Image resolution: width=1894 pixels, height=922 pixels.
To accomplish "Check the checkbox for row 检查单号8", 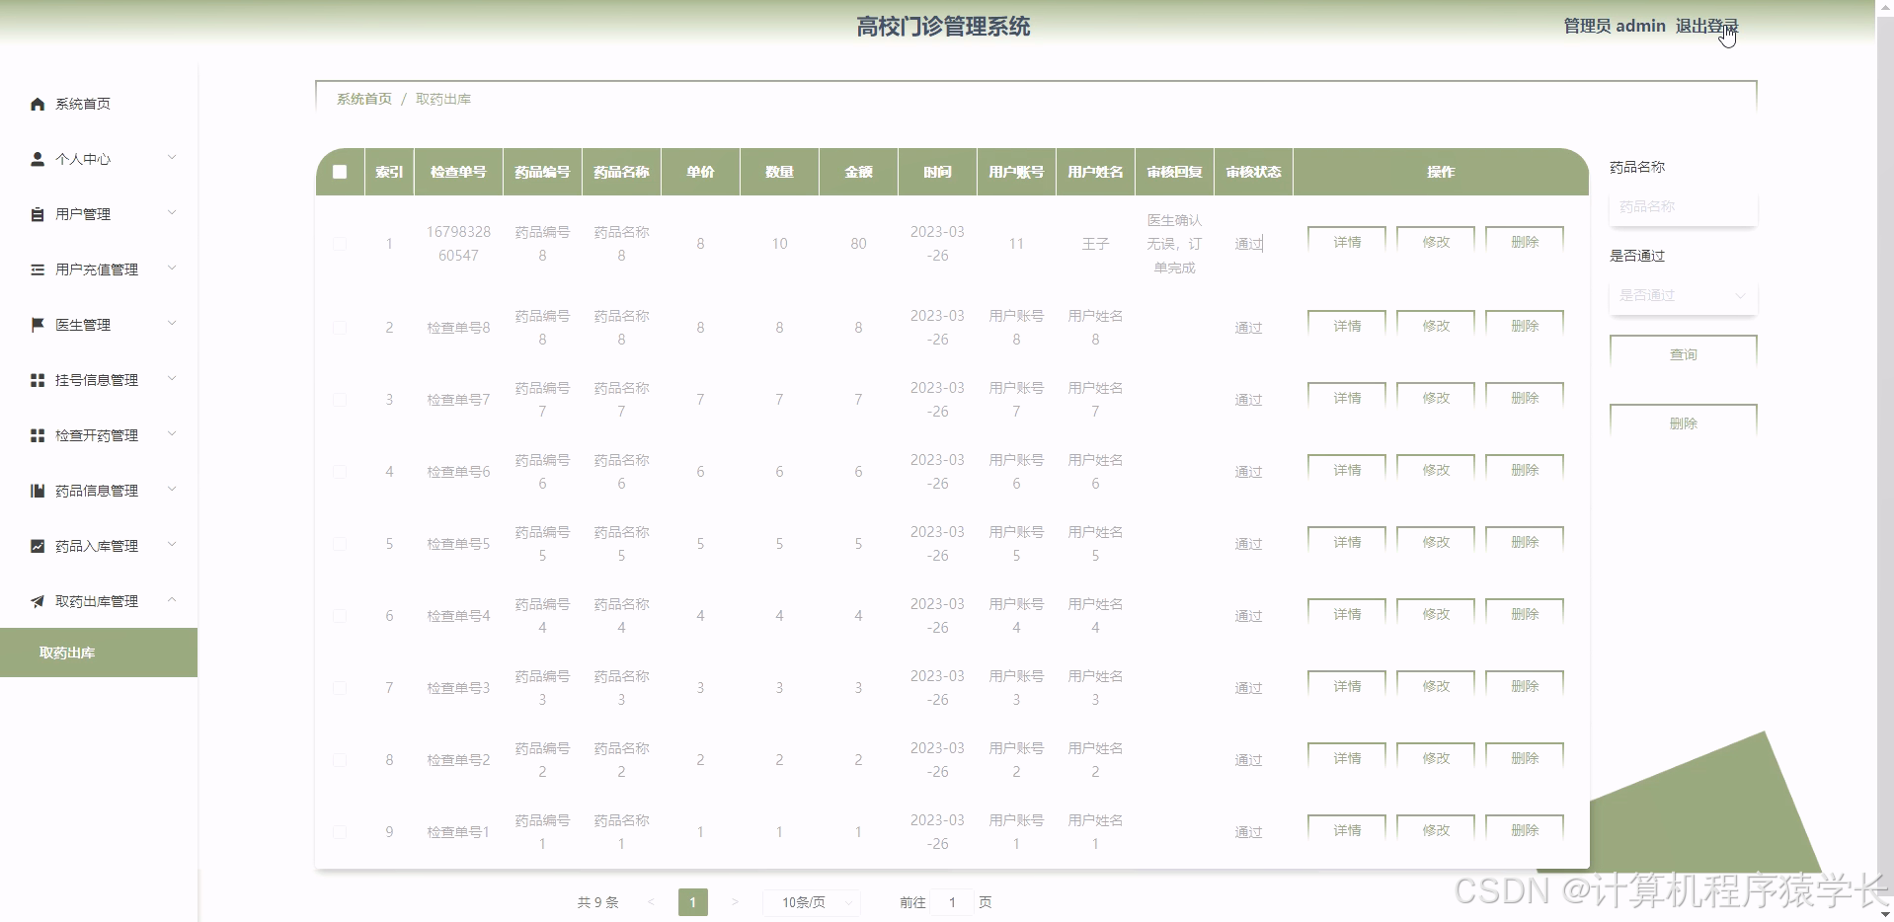I will tap(340, 328).
